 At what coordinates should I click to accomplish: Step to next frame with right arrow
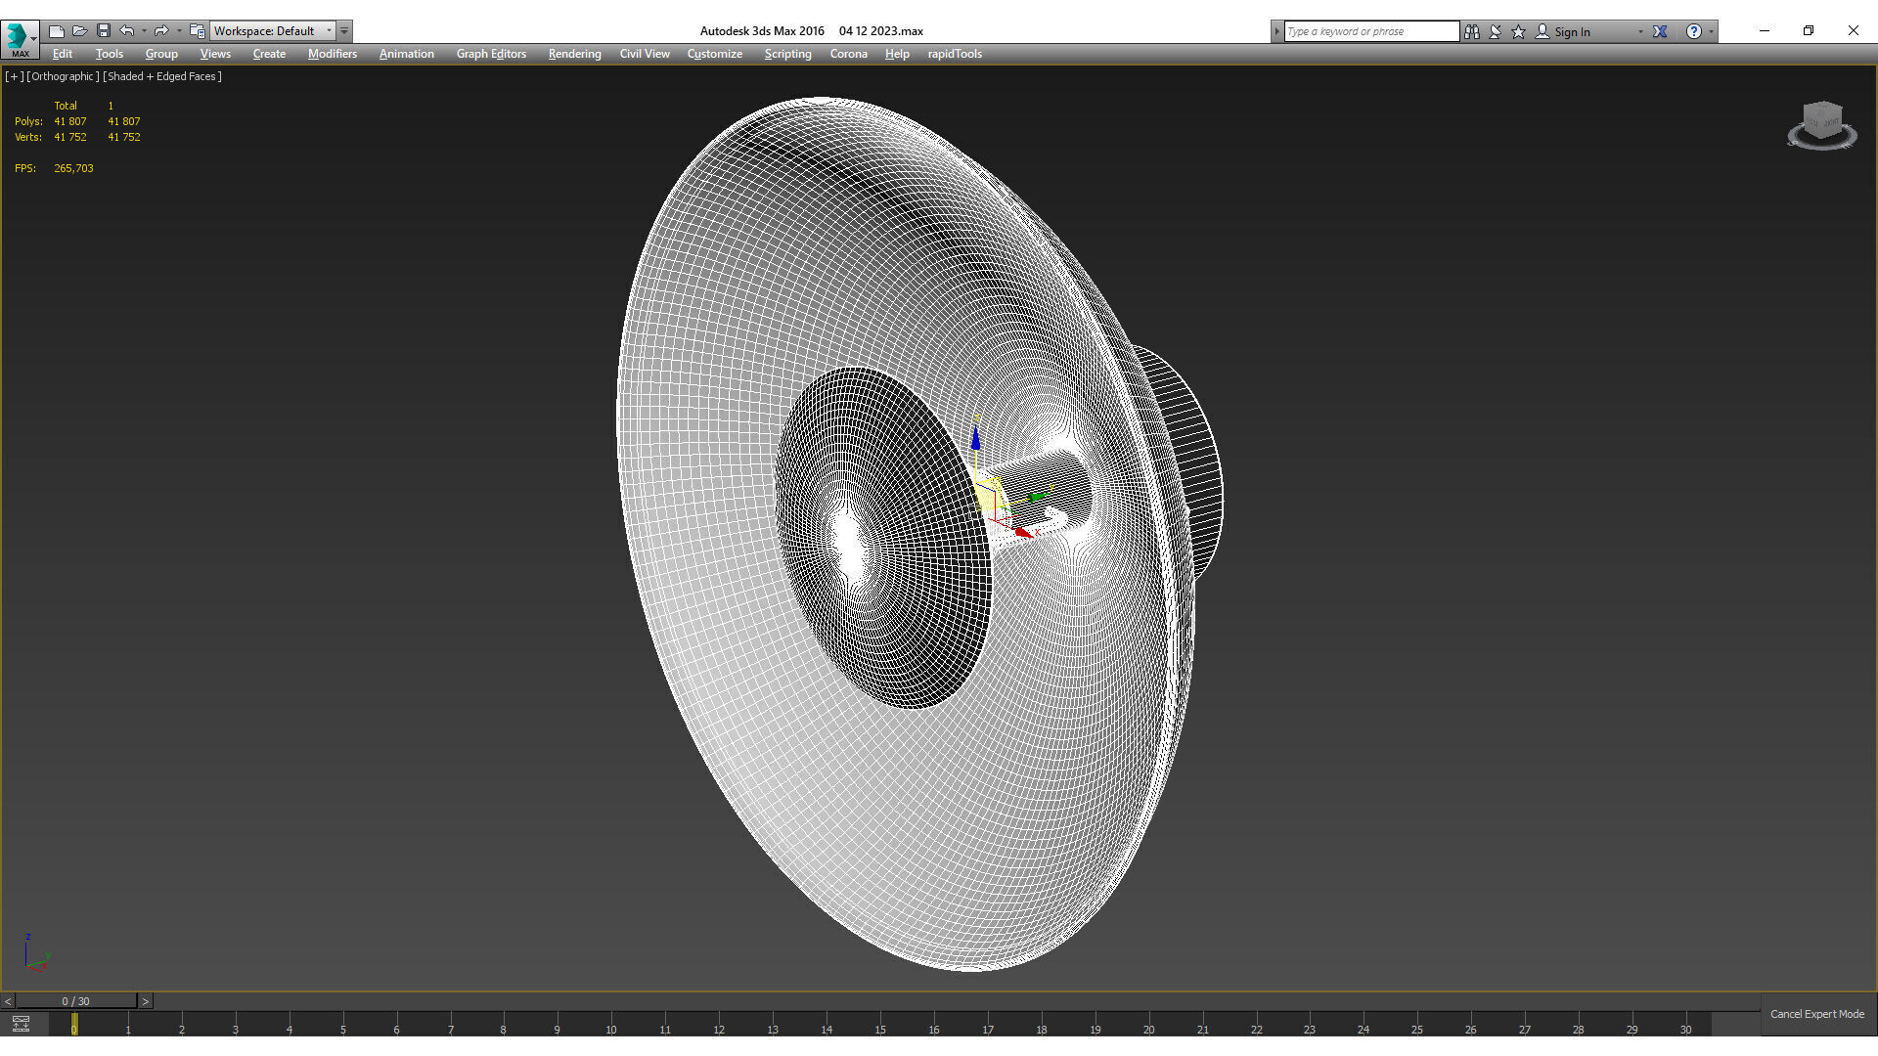pyautogui.click(x=145, y=1001)
